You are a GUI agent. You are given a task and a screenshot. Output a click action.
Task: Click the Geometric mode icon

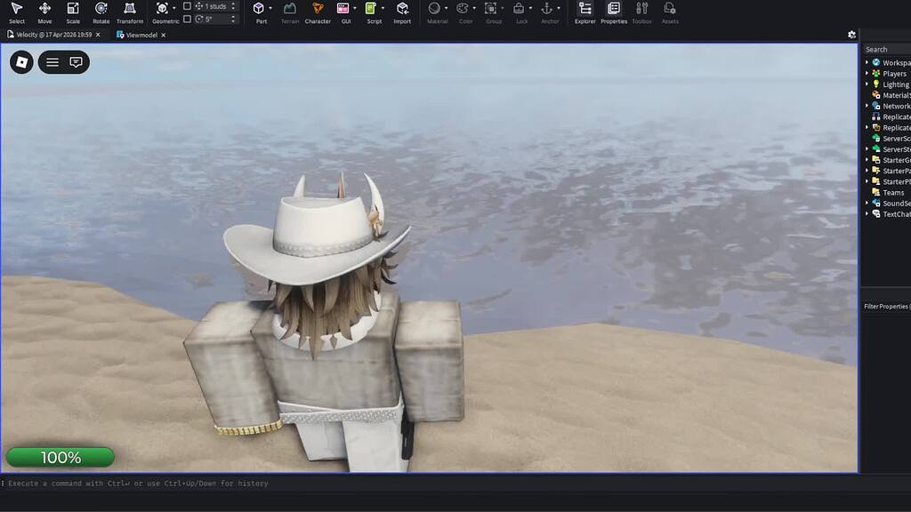click(x=162, y=8)
